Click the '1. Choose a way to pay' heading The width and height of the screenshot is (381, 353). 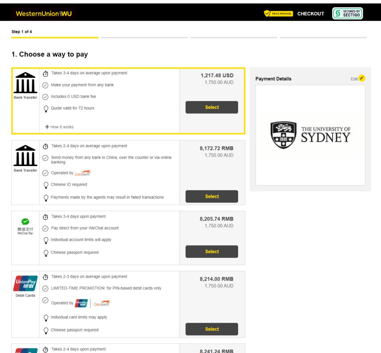(x=50, y=54)
